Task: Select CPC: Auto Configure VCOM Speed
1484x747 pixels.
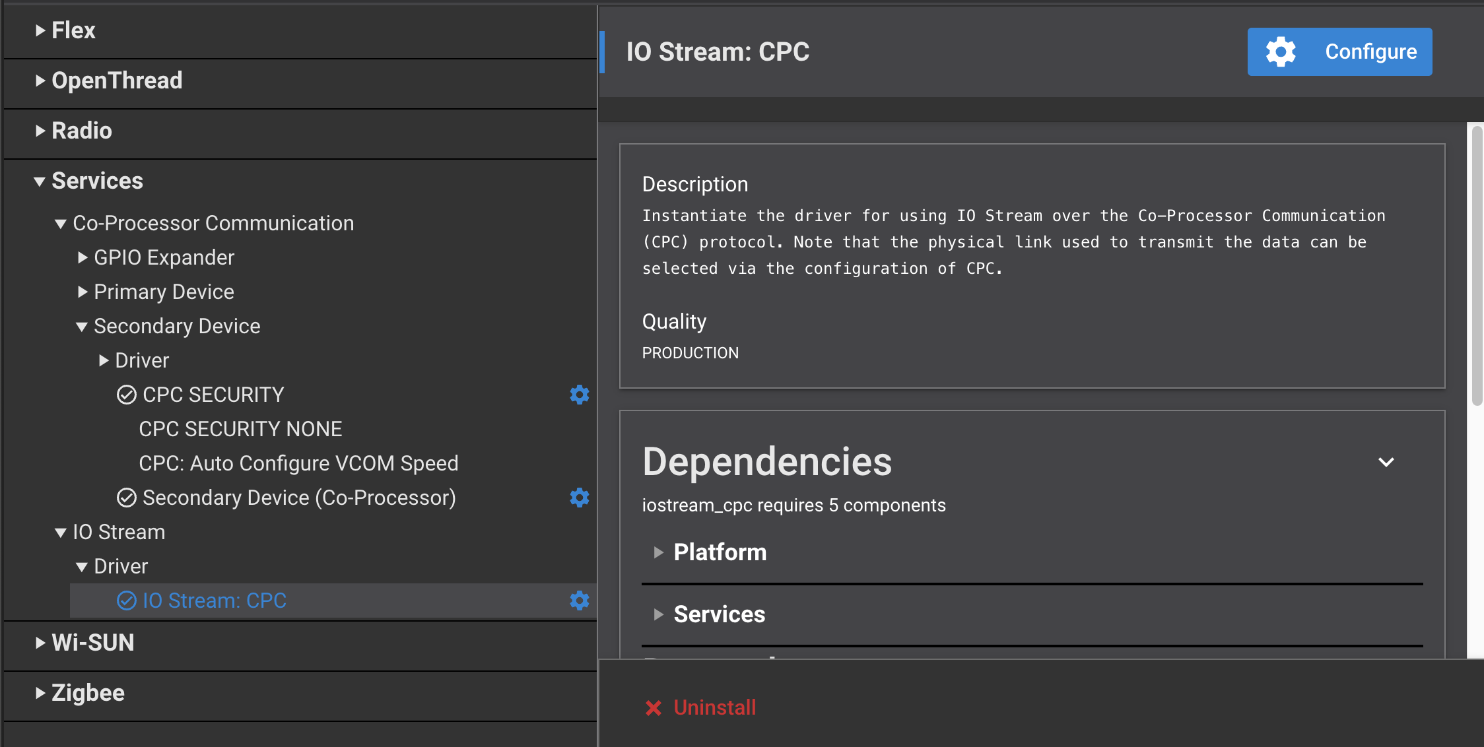Action: tap(298, 463)
